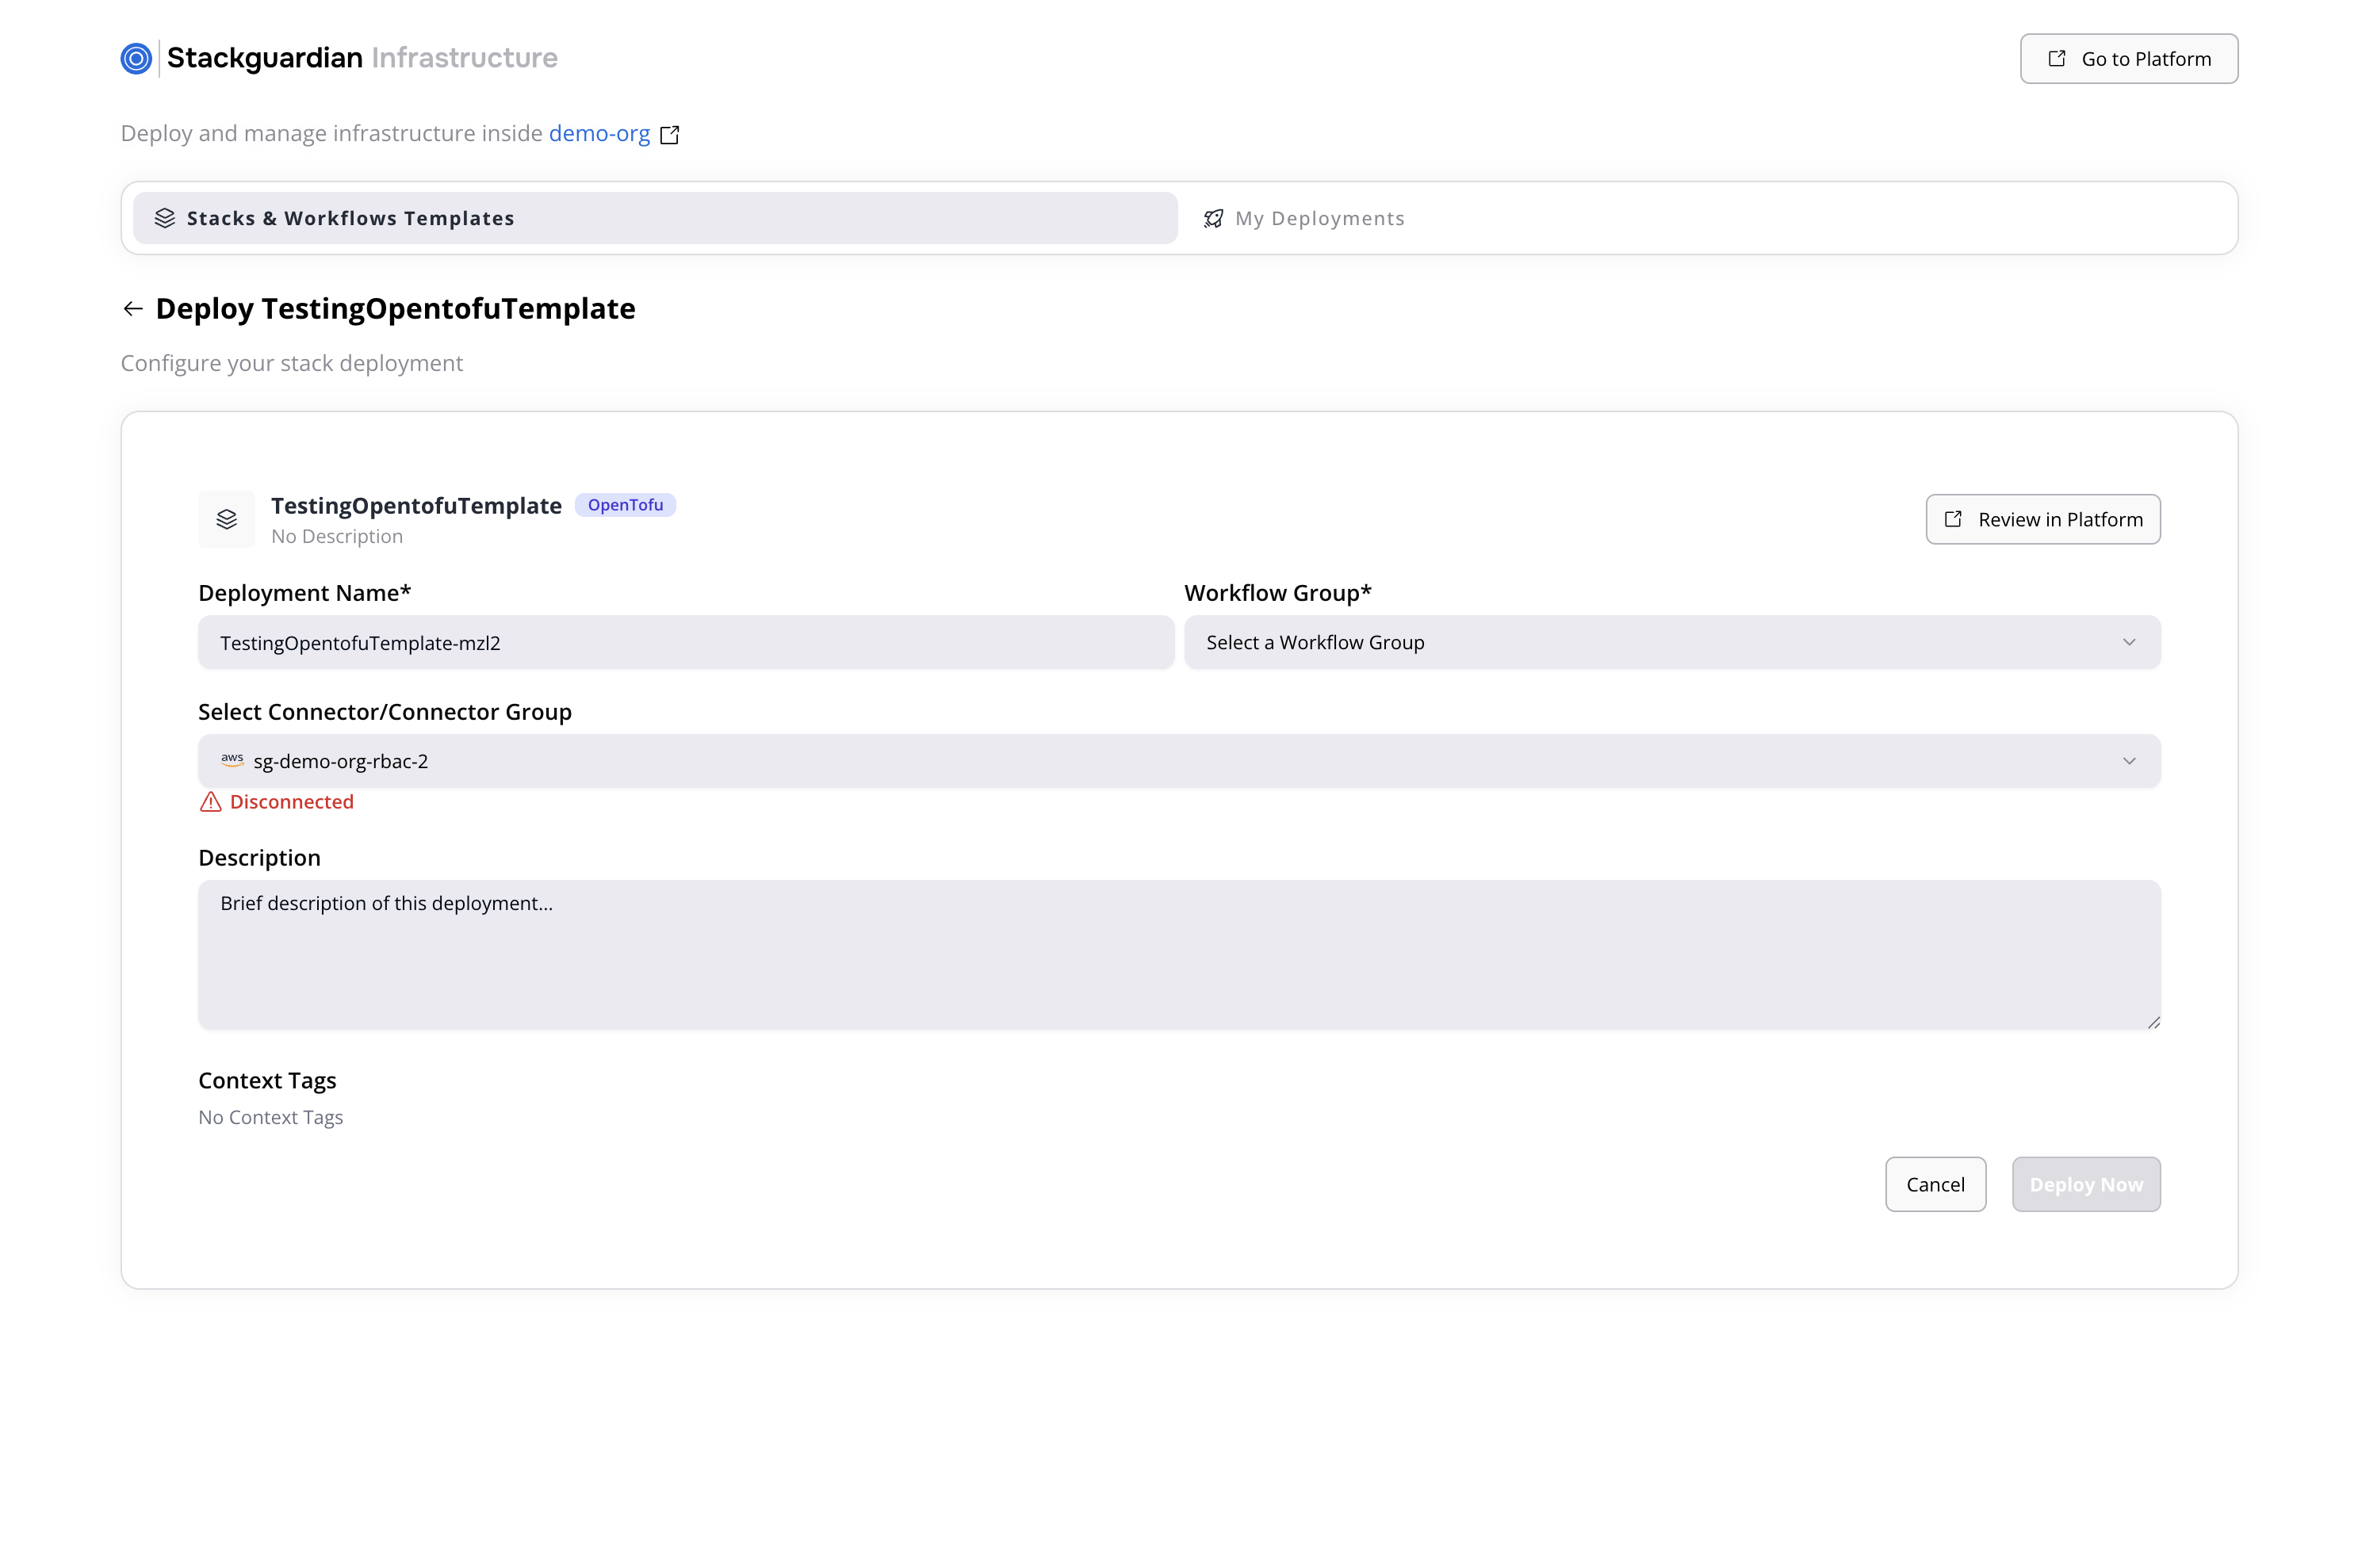Click the Configure your stack deployment subtitle
The height and width of the screenshot is (1568, 2358).
pos(292,363)
